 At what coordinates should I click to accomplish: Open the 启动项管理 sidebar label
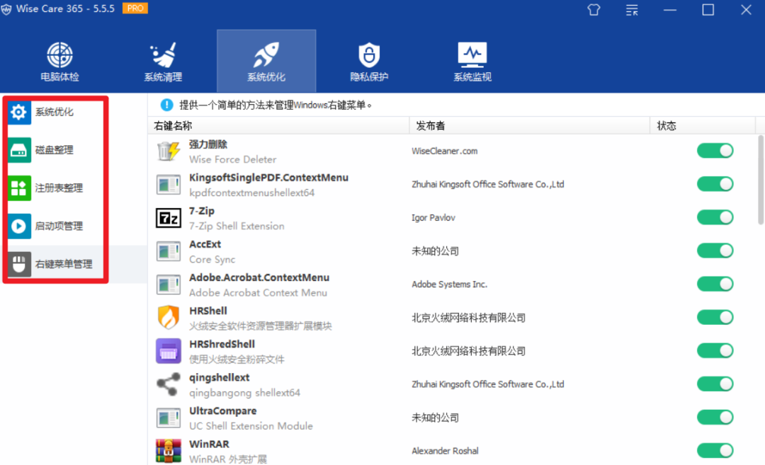coord(59,226)
